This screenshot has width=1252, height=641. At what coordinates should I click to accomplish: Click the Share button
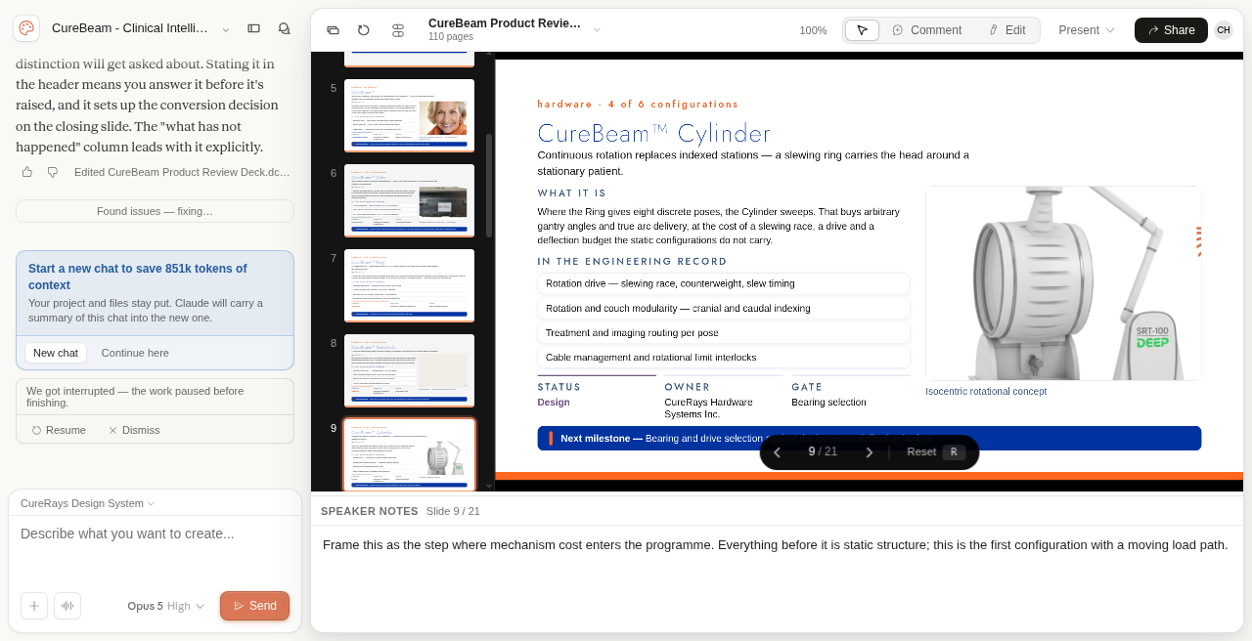click(x=1171, y=30)
